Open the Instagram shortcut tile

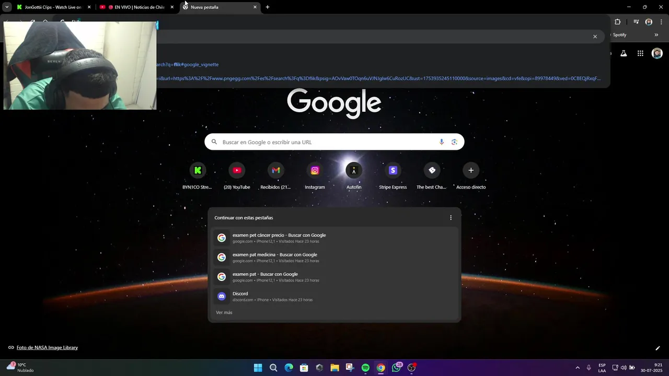pos(315,176)
